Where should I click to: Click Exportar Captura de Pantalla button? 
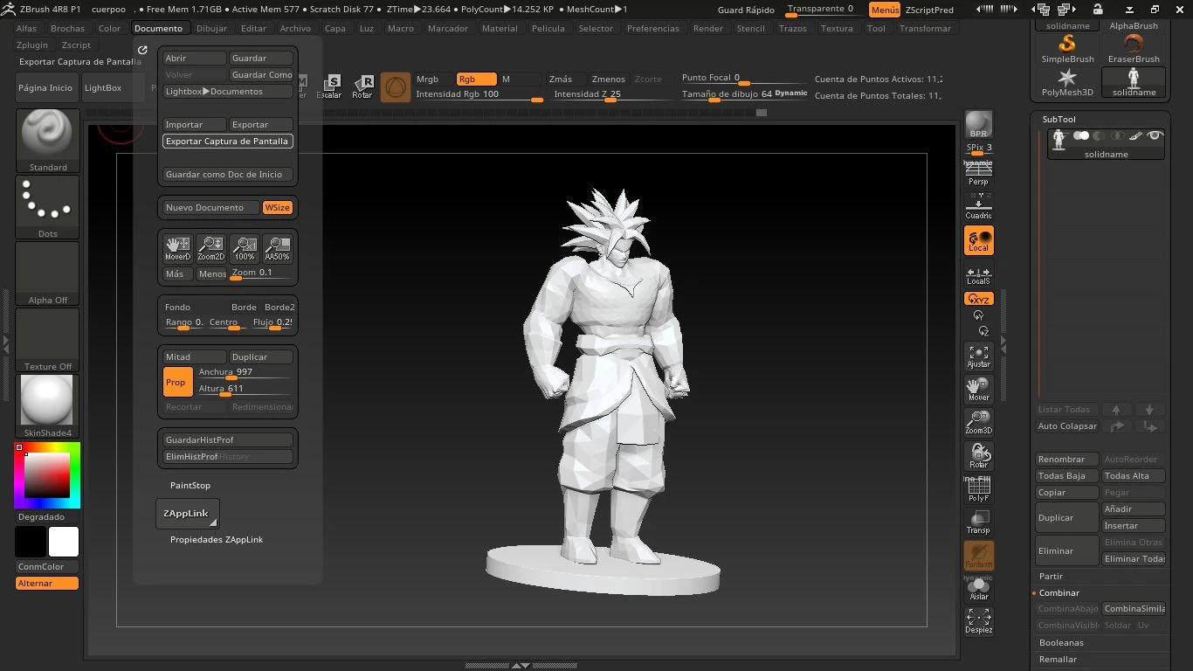(x=228, y=142)
